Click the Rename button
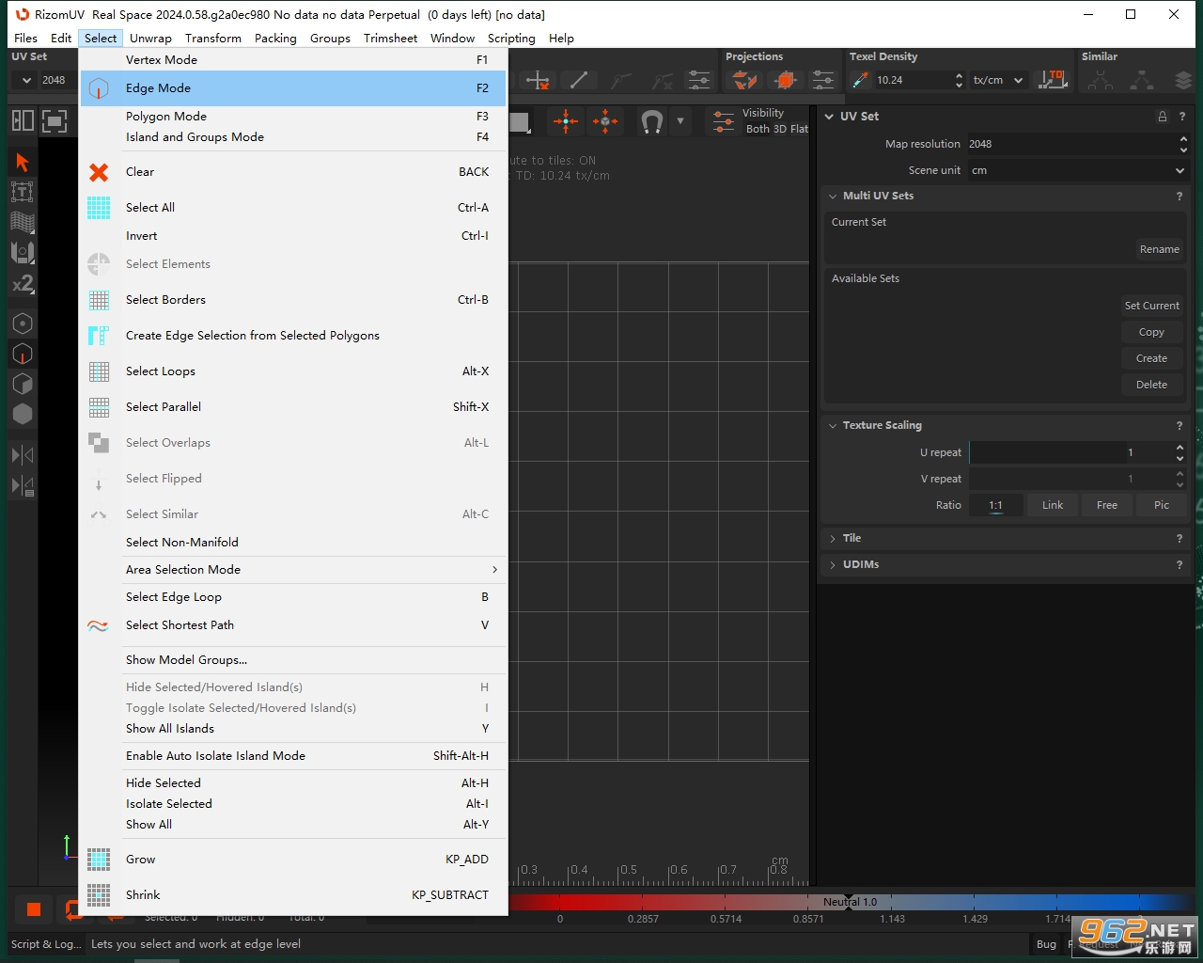This screenshot has height=963, width=1203. click(1159, 249)
